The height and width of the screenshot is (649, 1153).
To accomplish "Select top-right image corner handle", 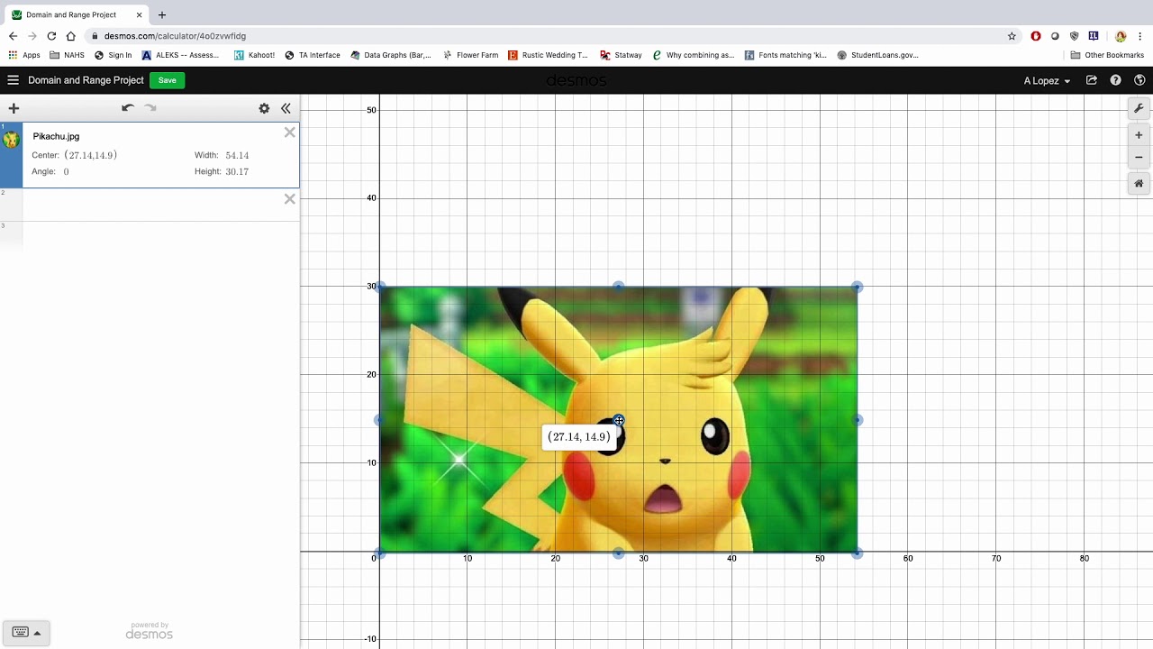I will [857, 287].
